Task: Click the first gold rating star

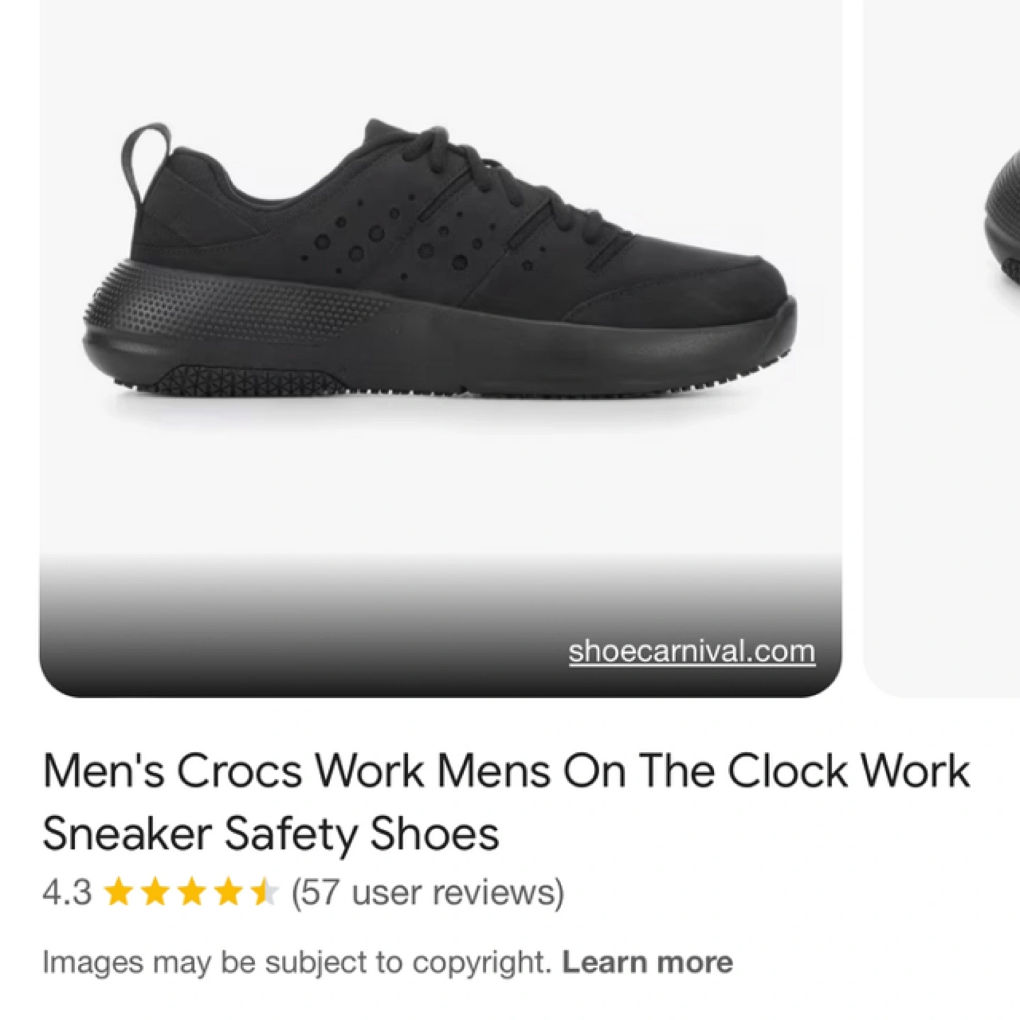Action: point(118,892)
